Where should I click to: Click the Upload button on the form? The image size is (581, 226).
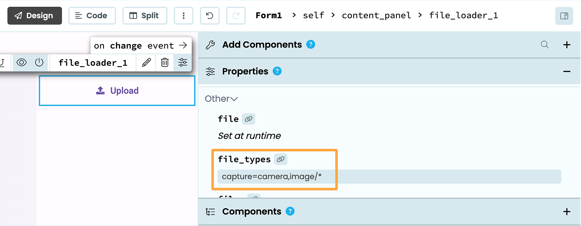coord(117,91)
